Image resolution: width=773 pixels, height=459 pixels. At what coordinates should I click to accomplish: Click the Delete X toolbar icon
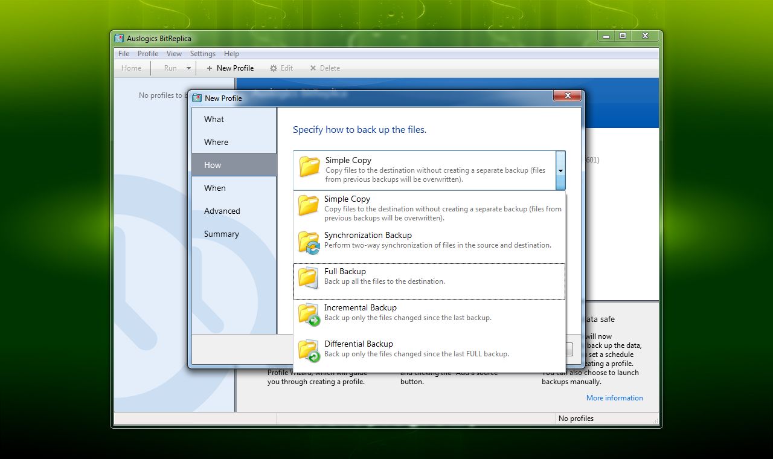[313, 68]
